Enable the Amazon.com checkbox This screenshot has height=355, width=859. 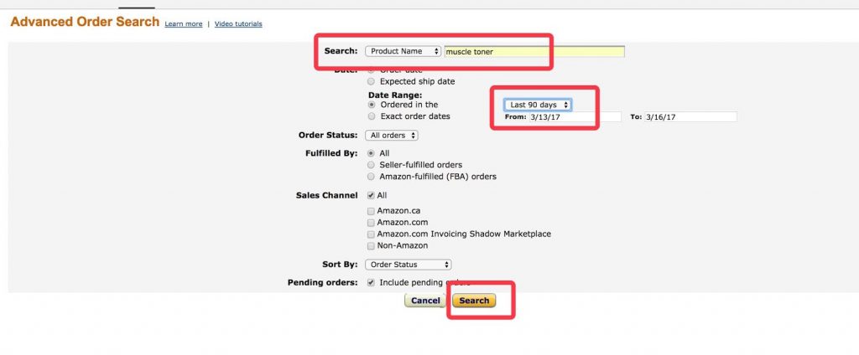click(x=371, y=223)
